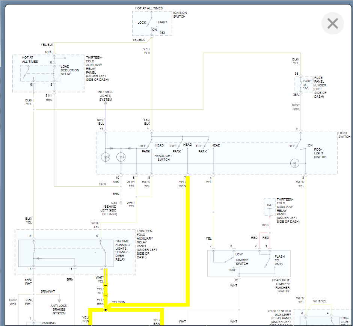Click the S1/1 connector label
The height and width of the screenshot is (326, 353).
click(48, 95)
